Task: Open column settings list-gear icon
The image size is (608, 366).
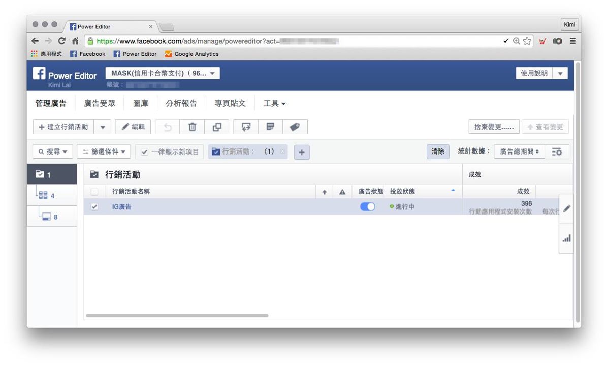Action: click(x=557, y=152)
